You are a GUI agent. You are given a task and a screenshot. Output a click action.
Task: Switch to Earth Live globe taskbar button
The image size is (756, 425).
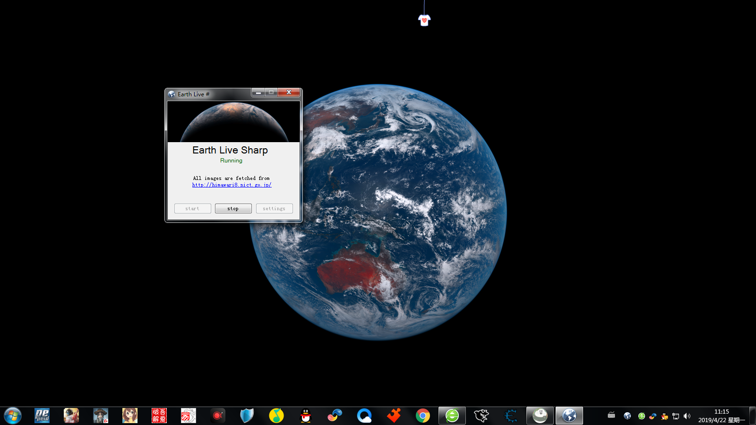click(x=569, y=416)
